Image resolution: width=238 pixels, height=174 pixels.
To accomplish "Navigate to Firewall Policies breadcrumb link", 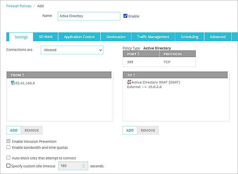I will 19,6.
